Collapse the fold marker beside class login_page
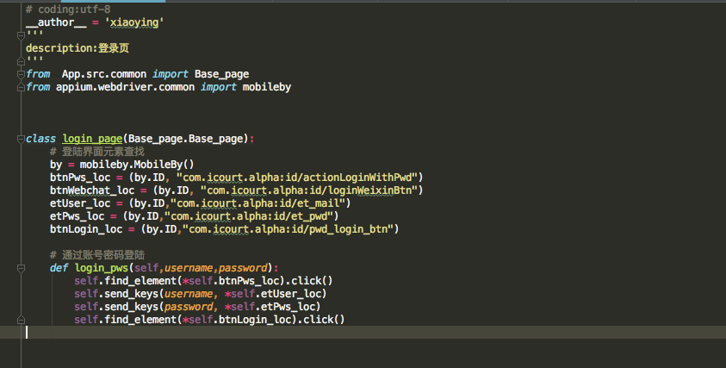The height and width of the screenshot is (368, 726). [21, 139]
